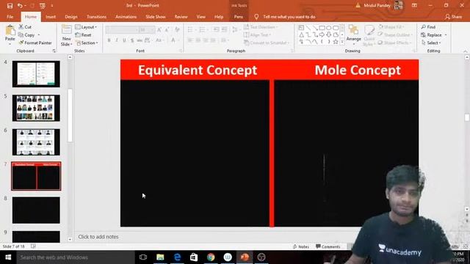Select the right arrow shape
Image resolution: width=470 pixels, height=264 pixels.
[x=322, y=35]
